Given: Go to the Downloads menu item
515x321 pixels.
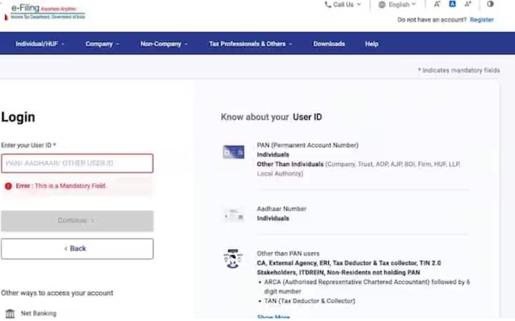Looking at the screenshot, I should click(329, 44).
